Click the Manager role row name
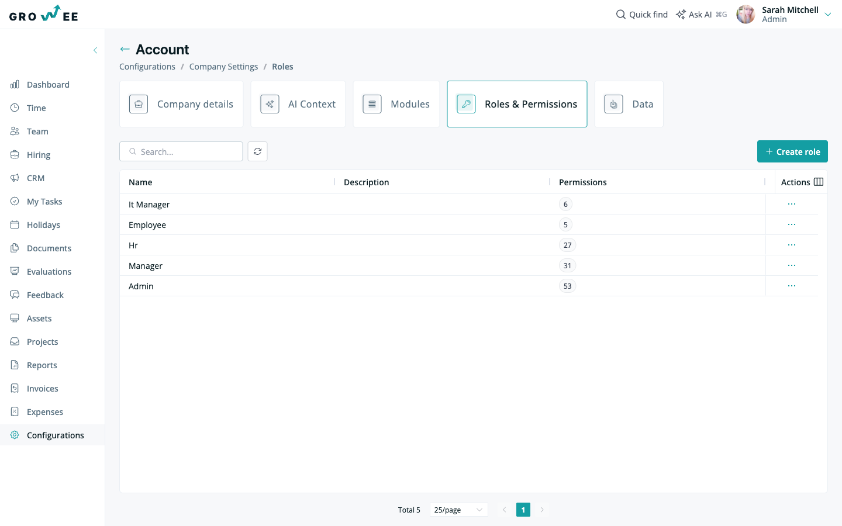Viewport: 842px width, 526px height. [146, 266]
